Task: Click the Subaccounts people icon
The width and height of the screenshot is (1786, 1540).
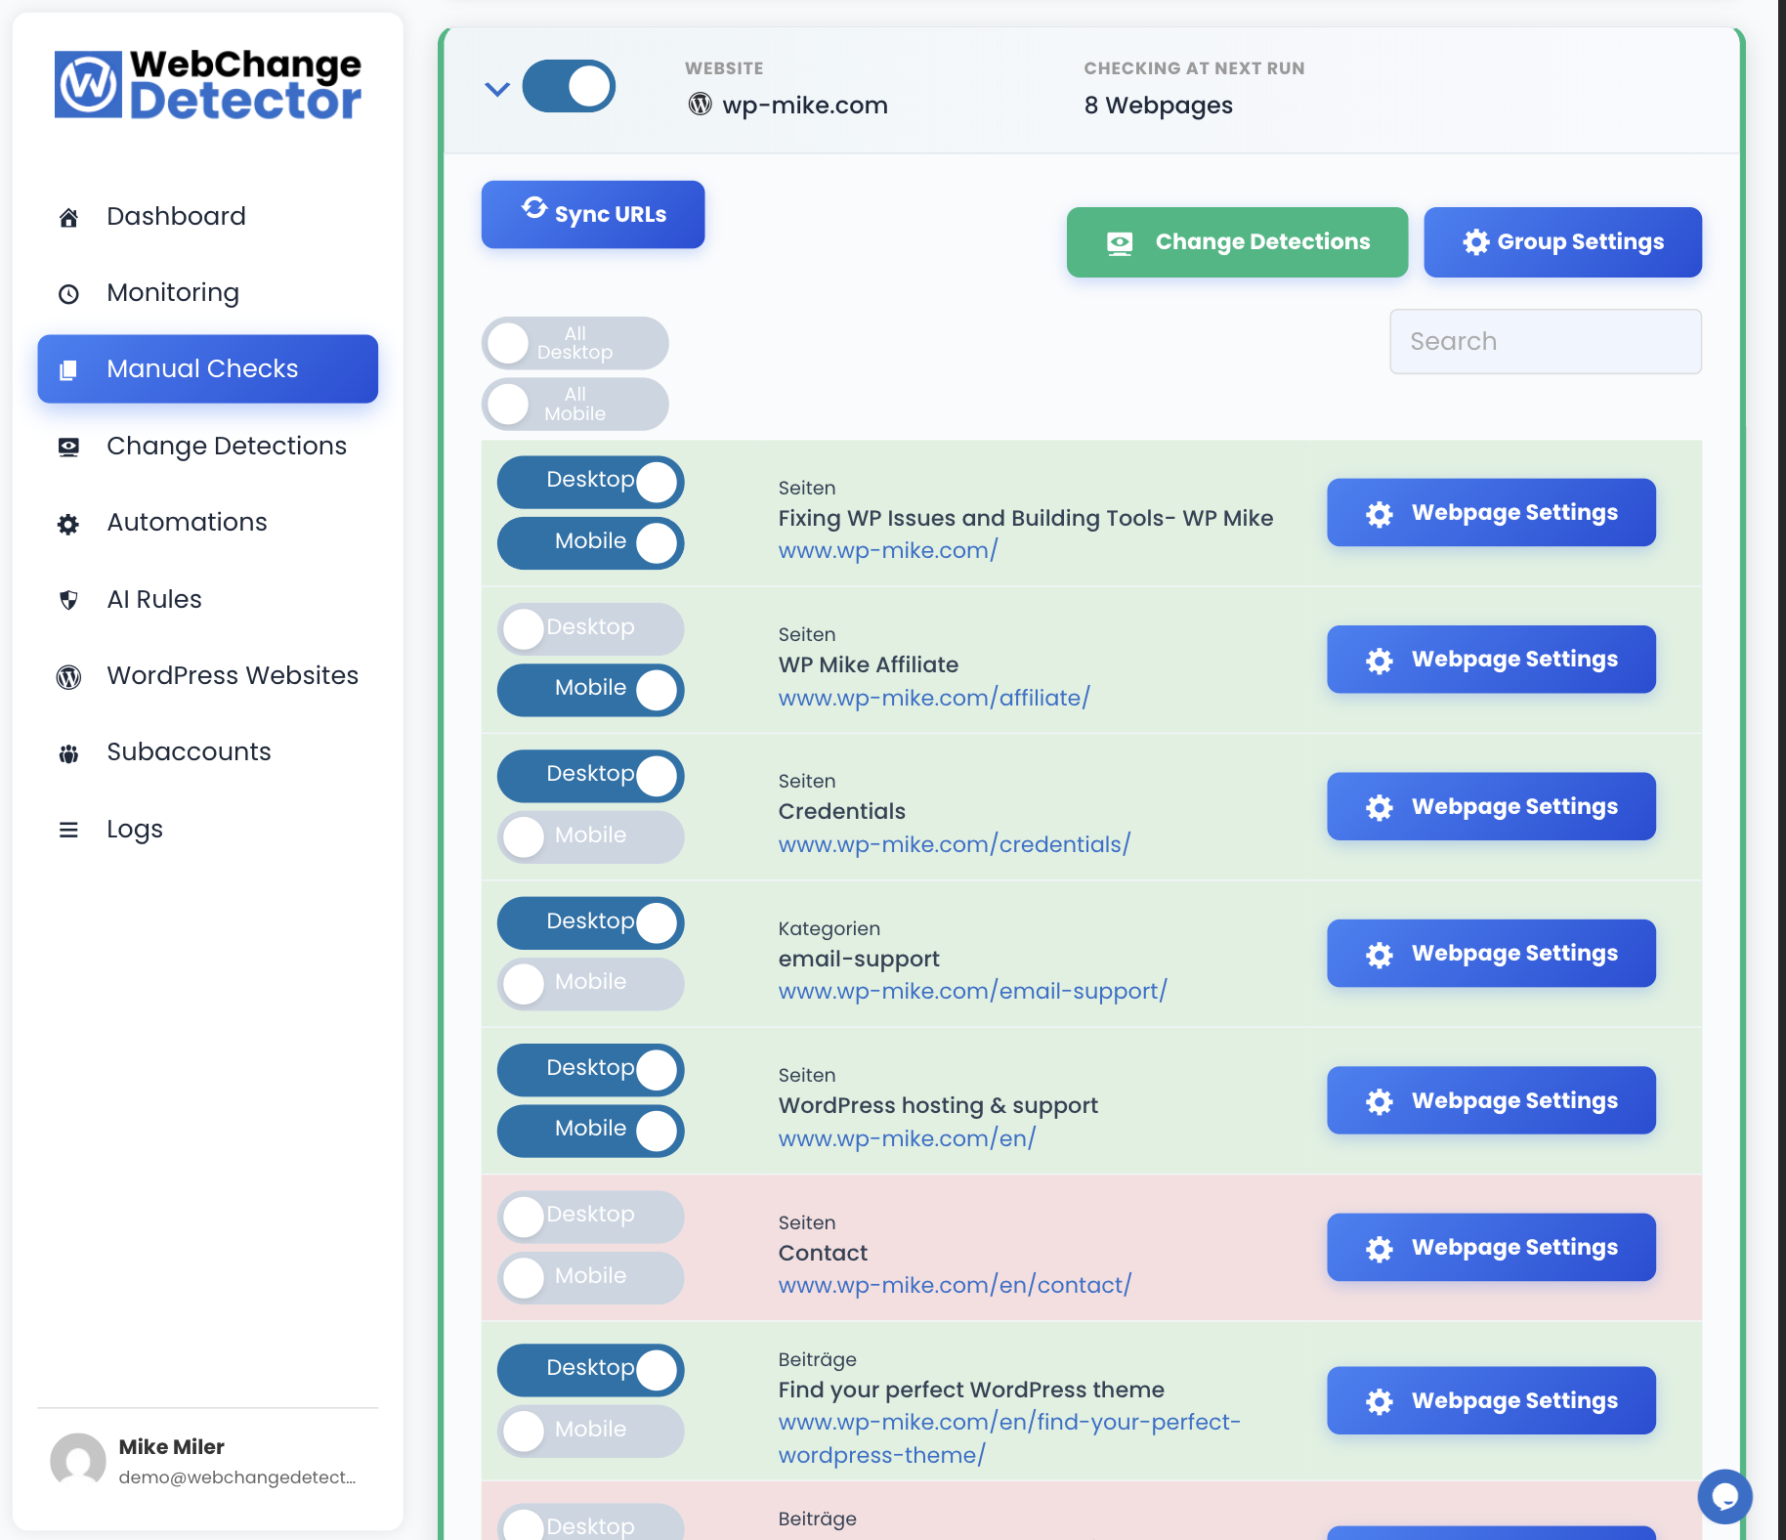Action: tap(68, 753)
